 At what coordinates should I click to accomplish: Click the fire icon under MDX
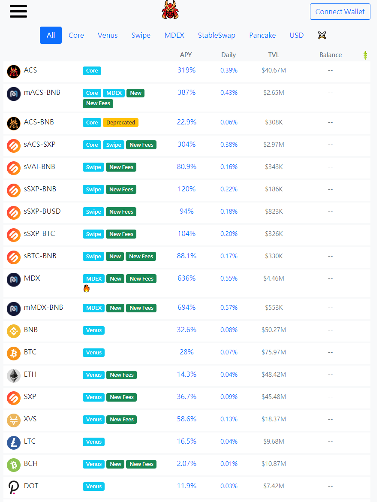click(87, 289)
